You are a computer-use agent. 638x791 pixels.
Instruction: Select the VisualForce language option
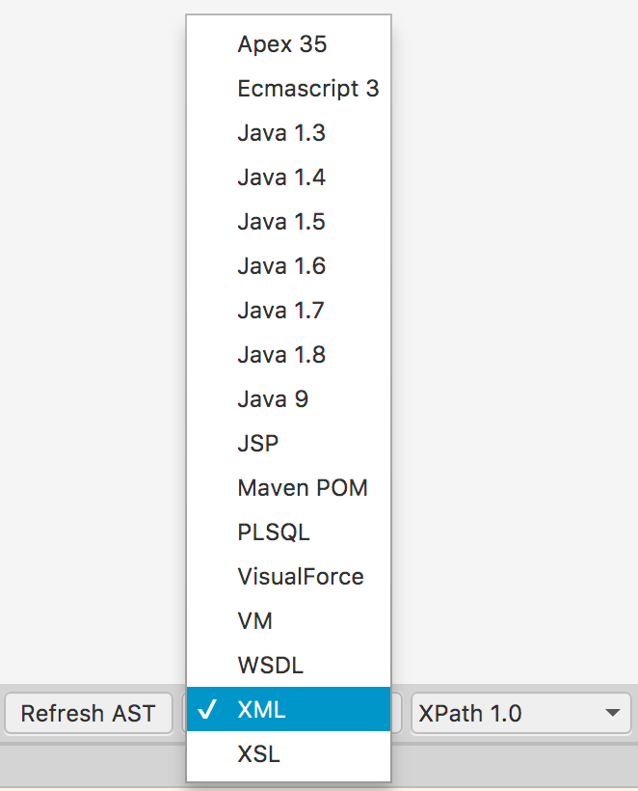[300, 576]
